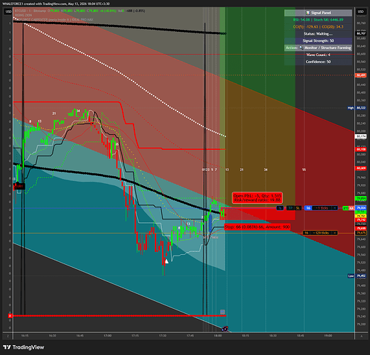Click Action: Monitor / Structure Forming row
This screenshot has width=370, height=355.
[318, 48]
